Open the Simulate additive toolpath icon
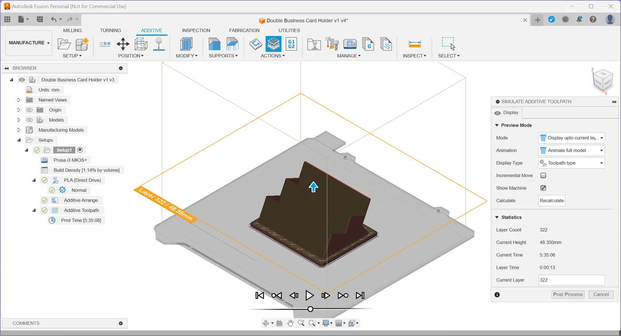 (274, 44)
